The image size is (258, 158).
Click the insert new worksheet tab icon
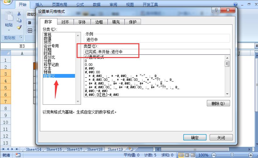point(131,149)
